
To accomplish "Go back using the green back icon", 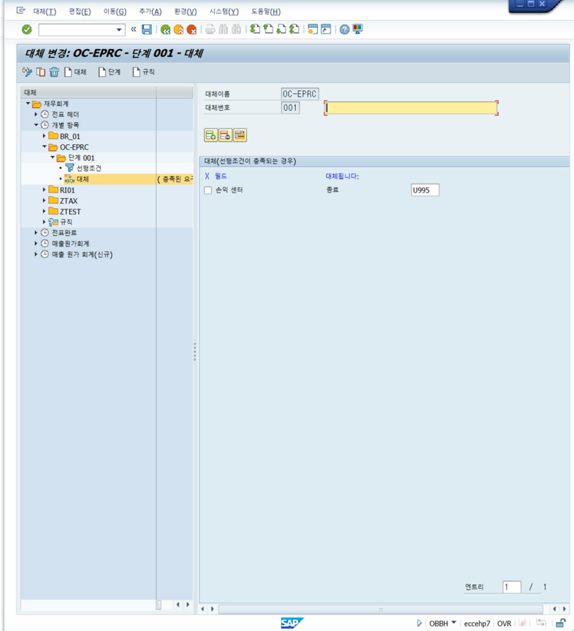I will 166,29.
